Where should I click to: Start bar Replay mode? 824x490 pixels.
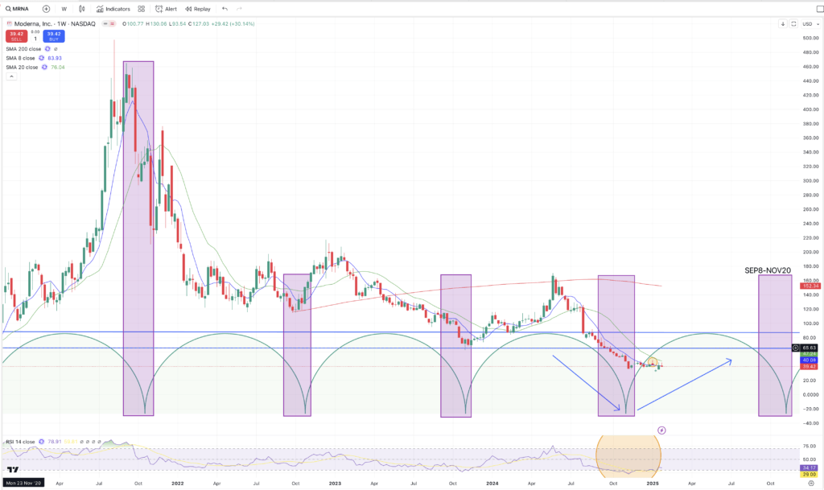tap(198, 9)
